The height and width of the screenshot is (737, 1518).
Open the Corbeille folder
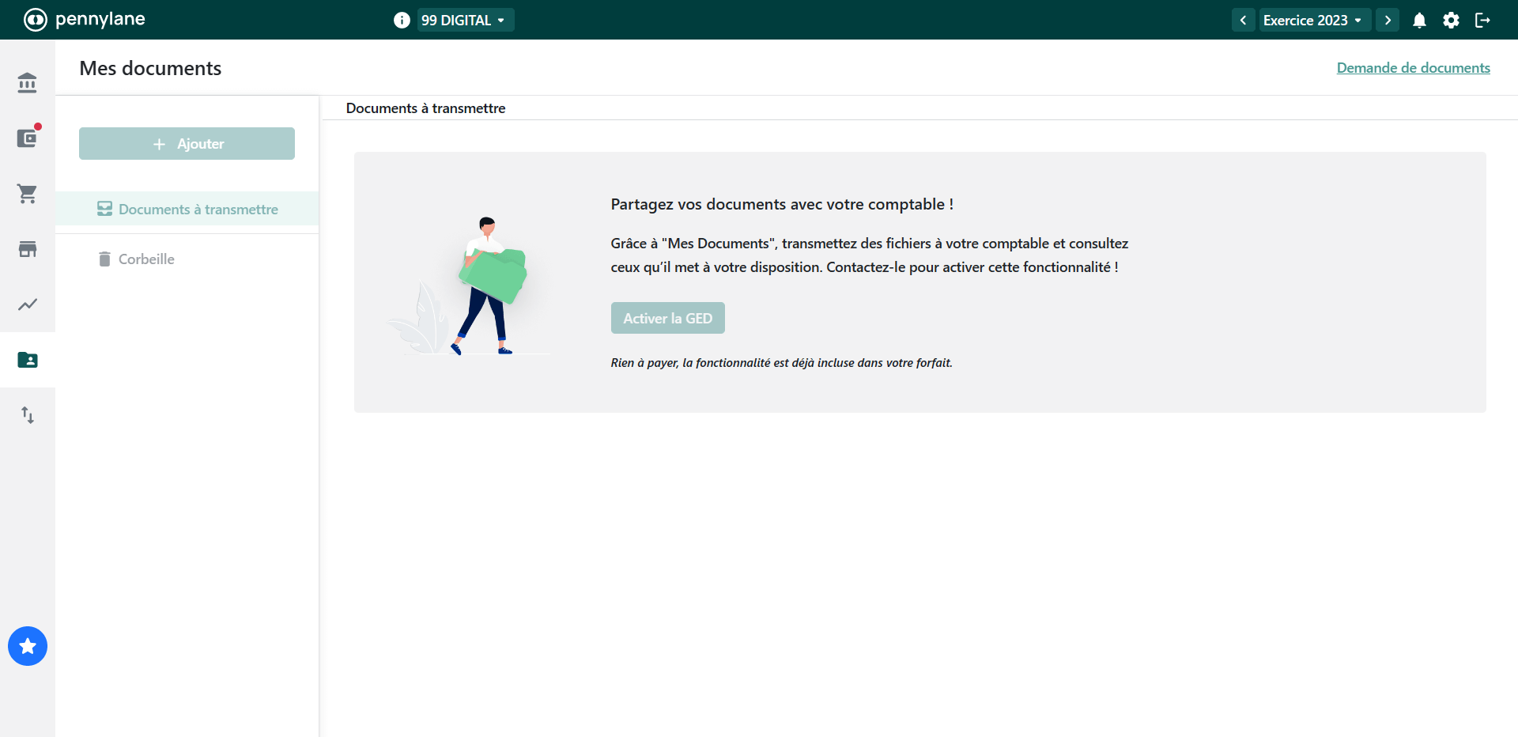[x=146, y=259]
